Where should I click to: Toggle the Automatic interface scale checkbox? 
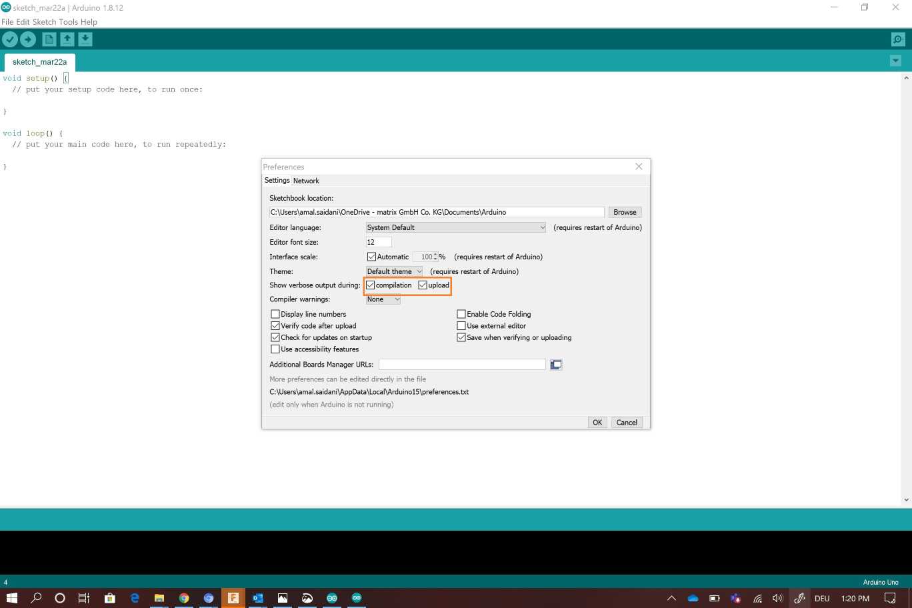(x=371, y=257)
